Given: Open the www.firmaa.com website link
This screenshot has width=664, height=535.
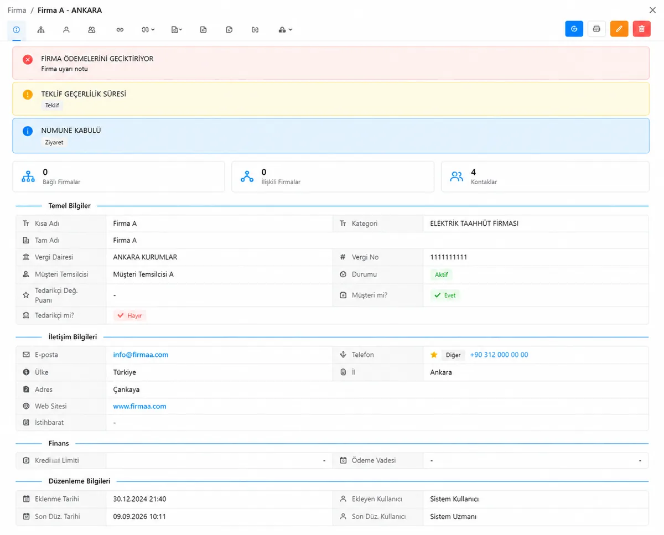Looking at the screenshot, I should pyautogui.click(x=139, y=406).
